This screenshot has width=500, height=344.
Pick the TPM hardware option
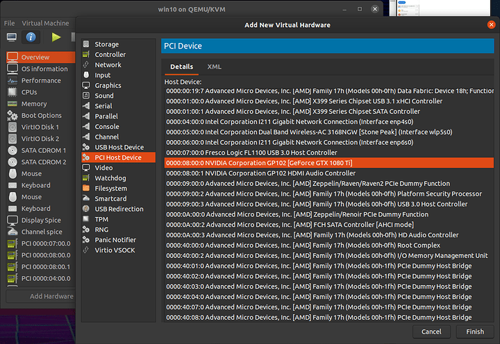pyautogui.click(x=101, y=219)
